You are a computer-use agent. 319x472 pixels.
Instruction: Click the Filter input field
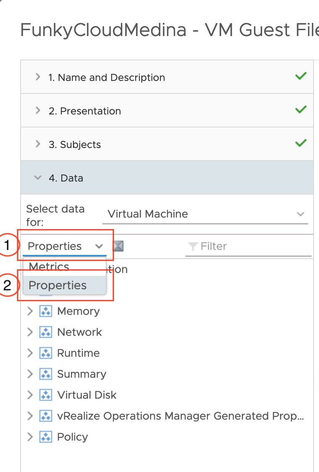(248, 246)
